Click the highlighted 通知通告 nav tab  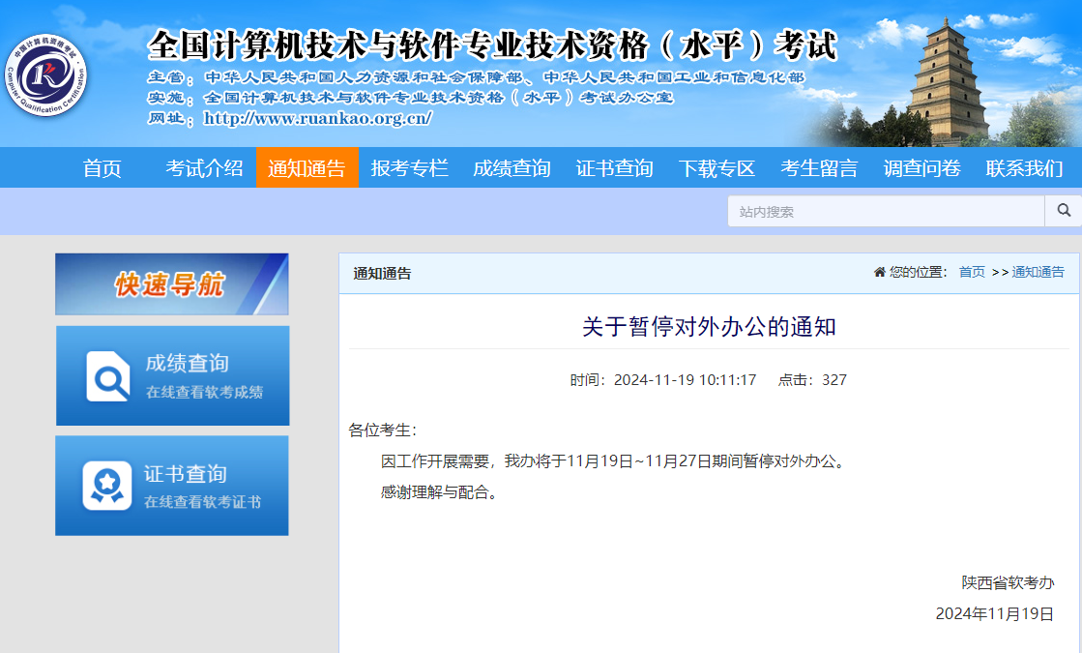307,167
